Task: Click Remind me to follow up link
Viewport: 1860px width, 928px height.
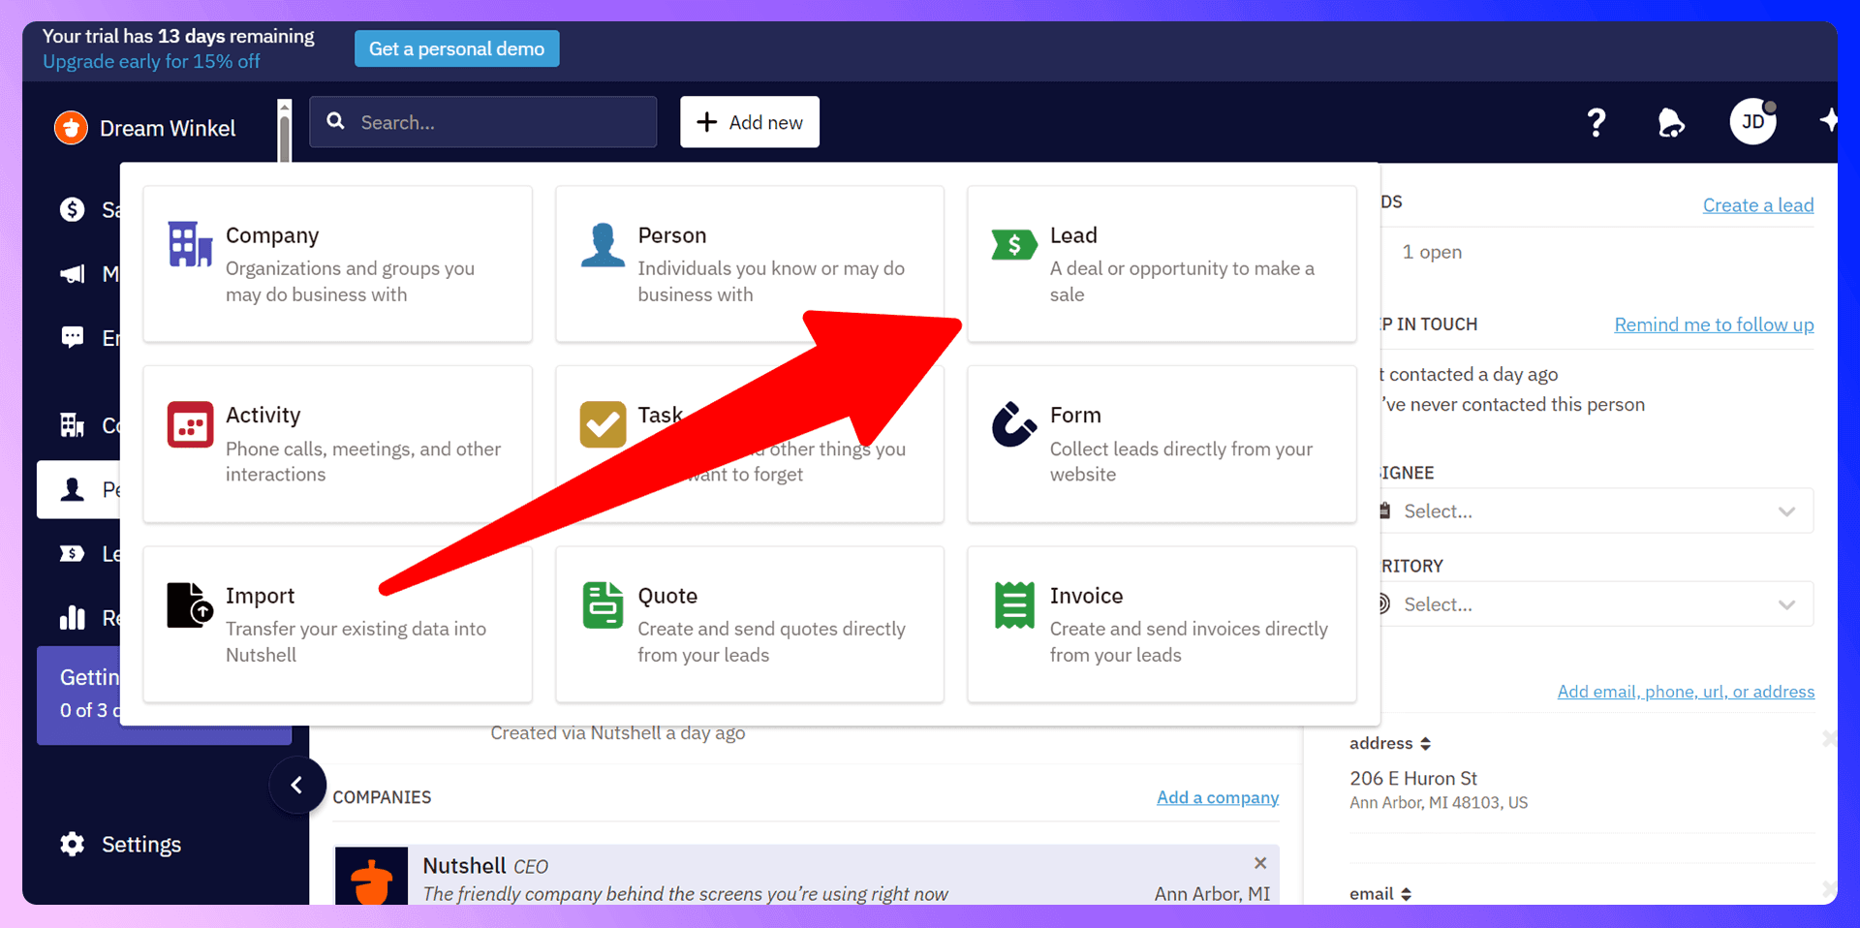Action: 1714,325
